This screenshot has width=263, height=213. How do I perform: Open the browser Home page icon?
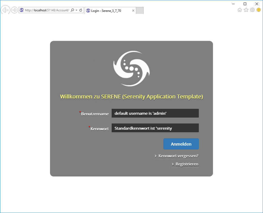(240, 10)
